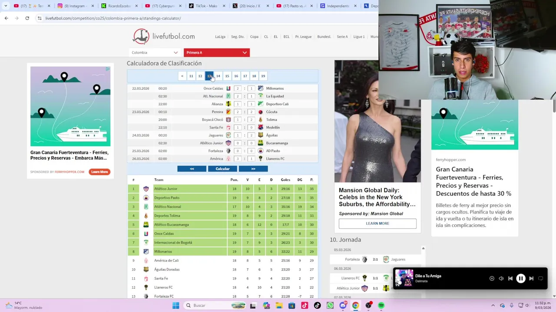The width and height of the screenshot is (556, 312).
Task: Go to the previous matchday pages arrow
Action: 182,76
